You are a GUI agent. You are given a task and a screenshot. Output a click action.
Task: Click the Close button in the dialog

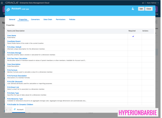point(149,9)
